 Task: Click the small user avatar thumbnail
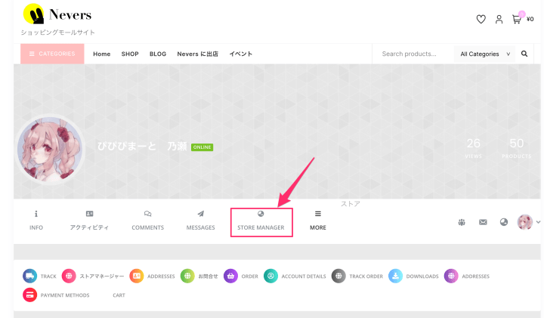[x=525, y=222]
